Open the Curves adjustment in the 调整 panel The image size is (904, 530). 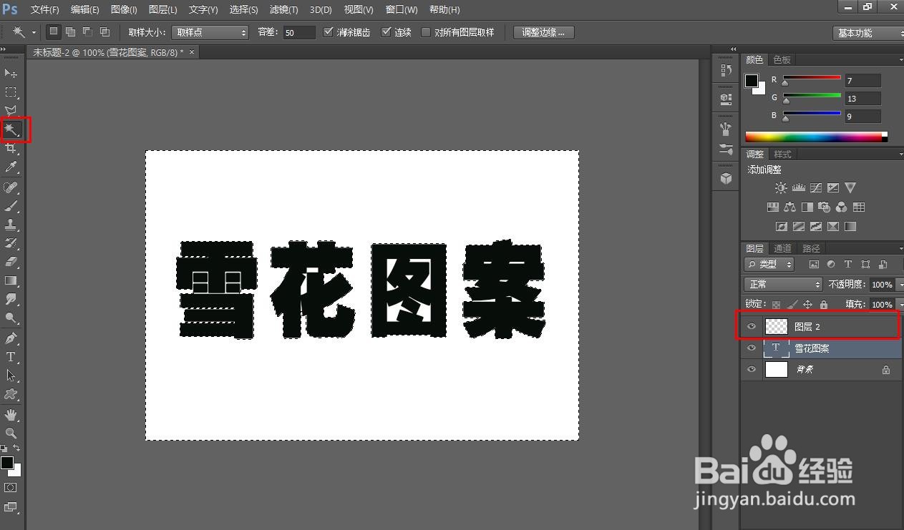[x=815, y=187]
